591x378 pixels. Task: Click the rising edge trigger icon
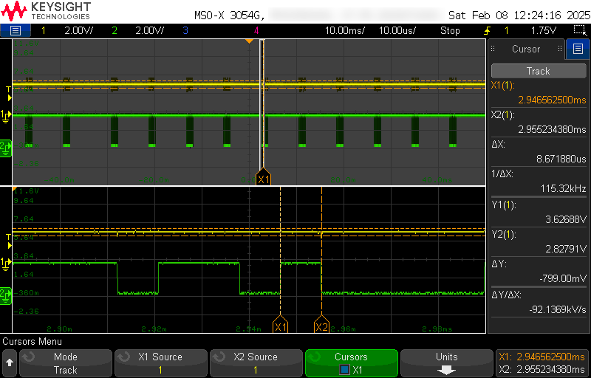(x=487, y=30)
